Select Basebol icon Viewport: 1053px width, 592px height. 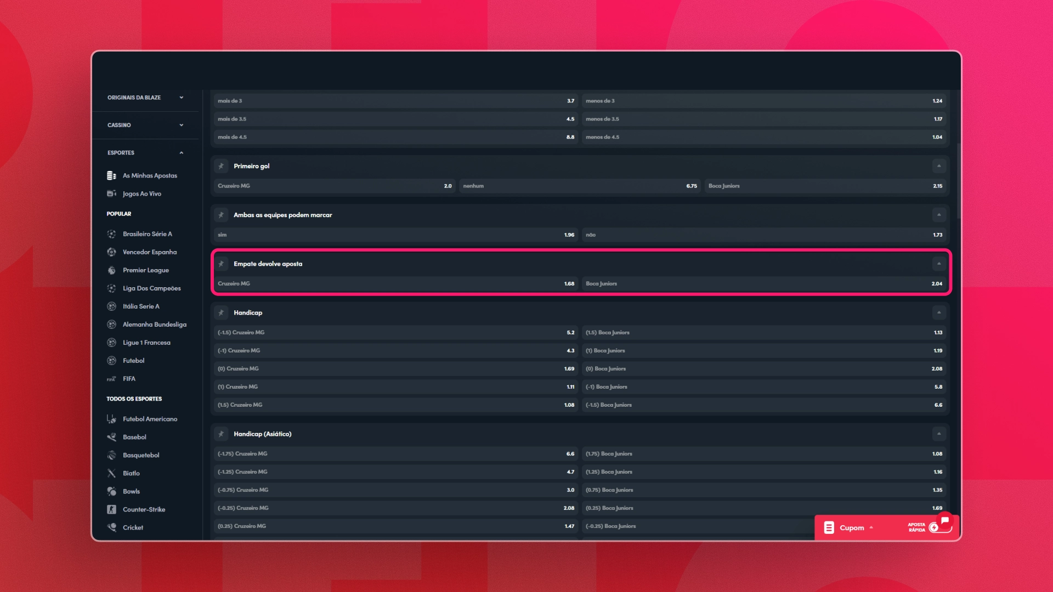click(x=111, y=437)
